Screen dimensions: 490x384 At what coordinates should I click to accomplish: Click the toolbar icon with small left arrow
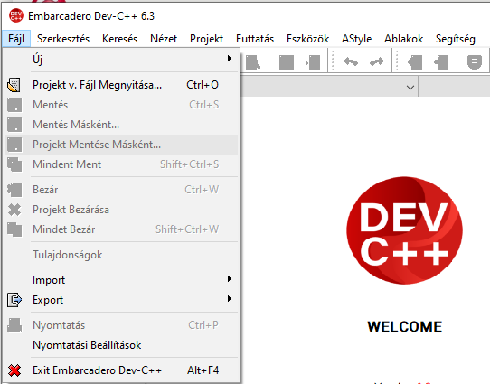[x=313, y=61]
